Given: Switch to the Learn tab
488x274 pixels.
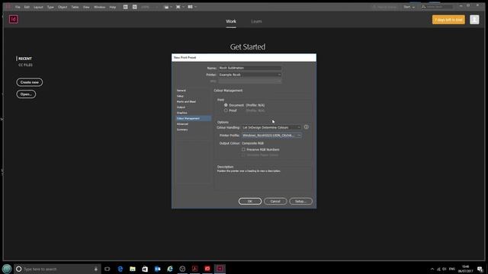Looking at the screenshot, I should pyautogui.click(x=256, y=21).
